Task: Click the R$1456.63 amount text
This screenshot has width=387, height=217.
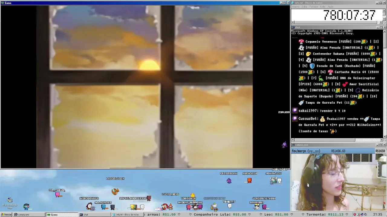Action: click(338, 151)
